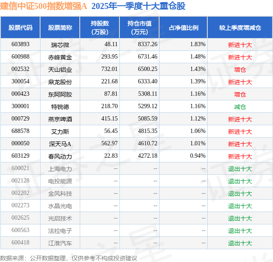The width and height of the screenshot is (273, 262).
Task: Click stock code 000423 for 东阿阿胶
Action: pos(20,94)
